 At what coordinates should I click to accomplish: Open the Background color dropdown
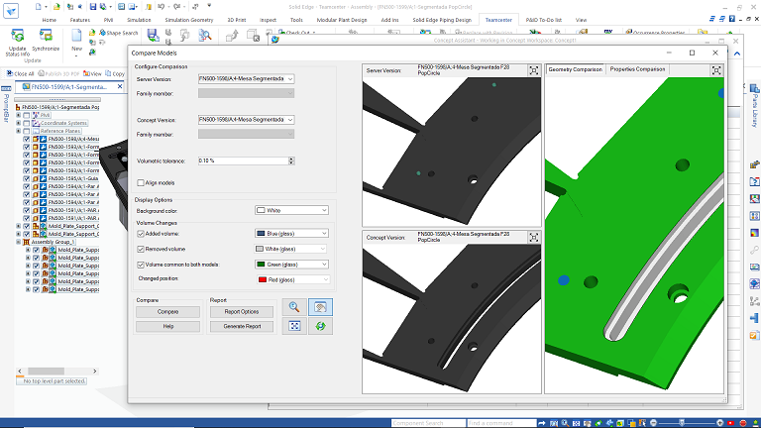coord(291,210)
